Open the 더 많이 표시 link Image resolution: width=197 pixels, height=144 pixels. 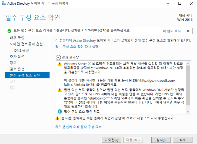point(172,31)
